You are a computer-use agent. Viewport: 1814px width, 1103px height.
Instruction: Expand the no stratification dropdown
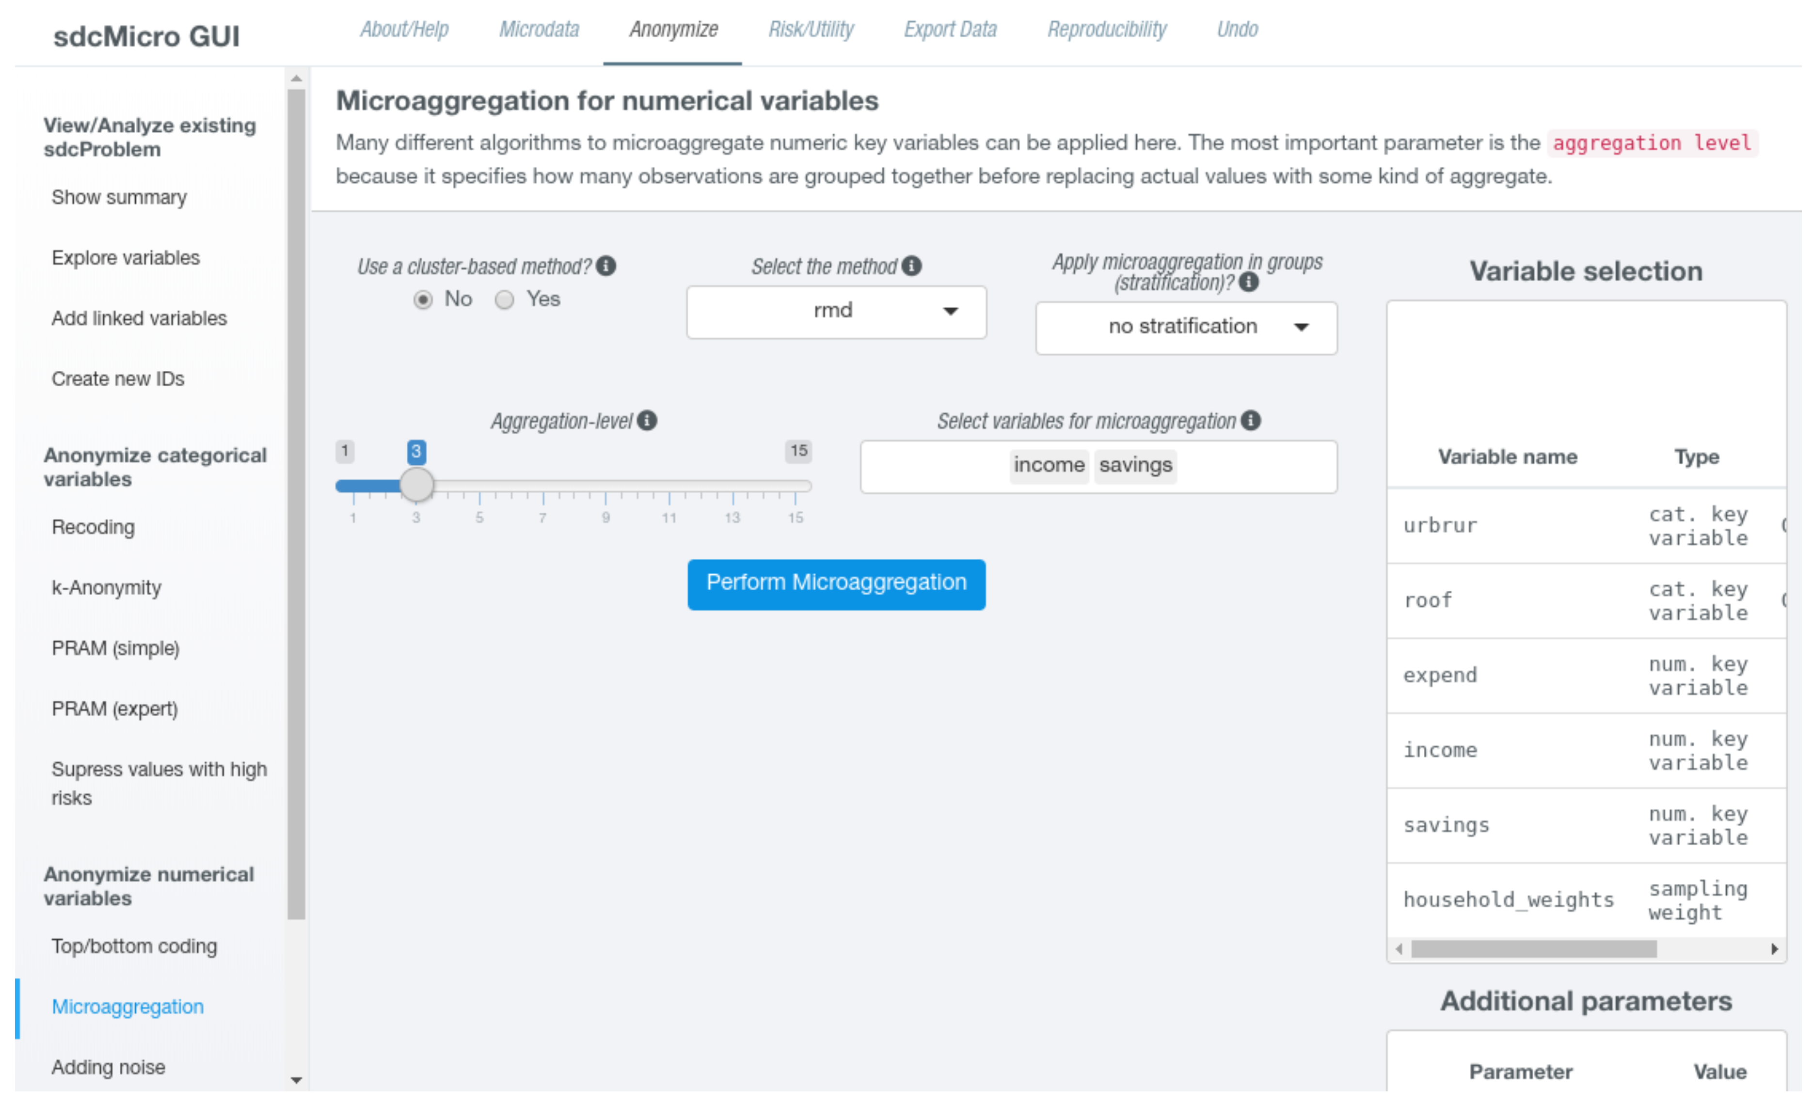pos(1186,328)
